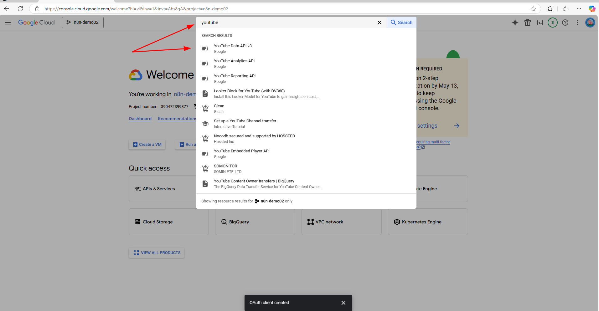Viewport: 599px width, 311px height.
Task: Select YouTube Data API v3 result
Action: 306,48
